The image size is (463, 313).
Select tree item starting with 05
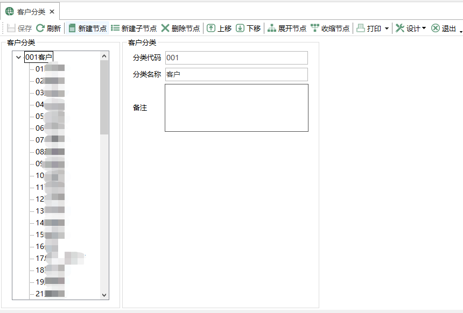(x=50, y=116)
